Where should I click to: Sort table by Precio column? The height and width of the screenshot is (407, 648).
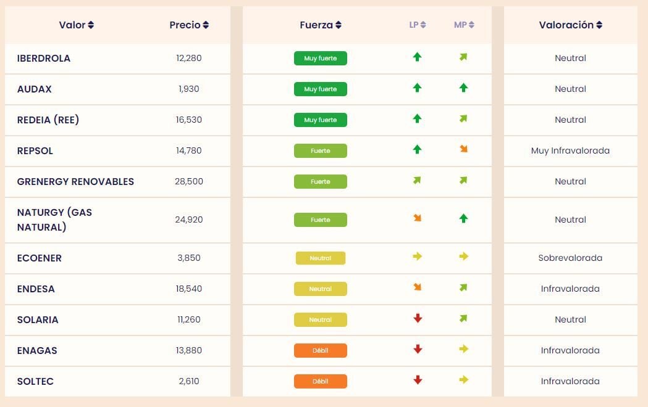click(189, 25)
